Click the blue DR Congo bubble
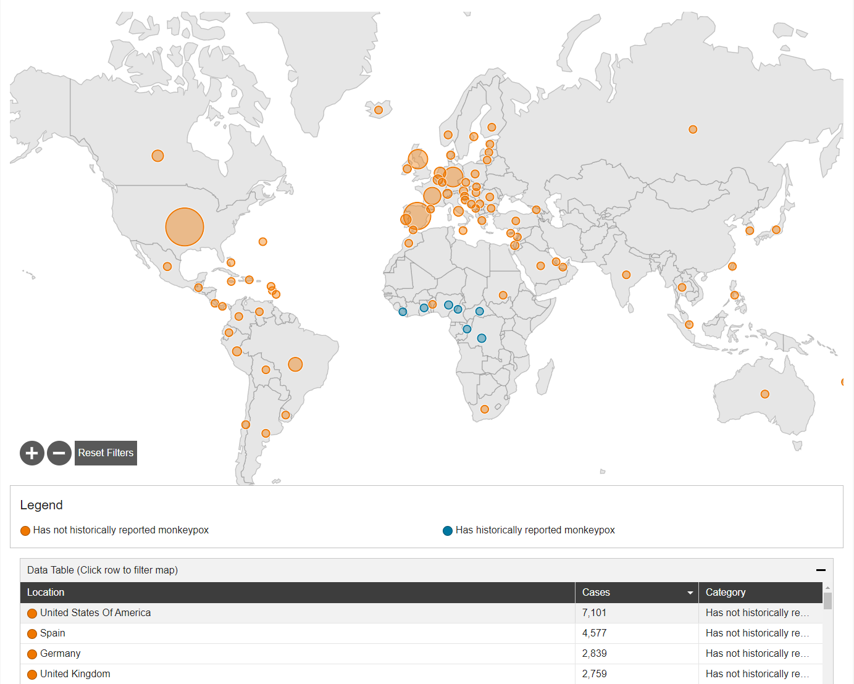 point(482,338)
